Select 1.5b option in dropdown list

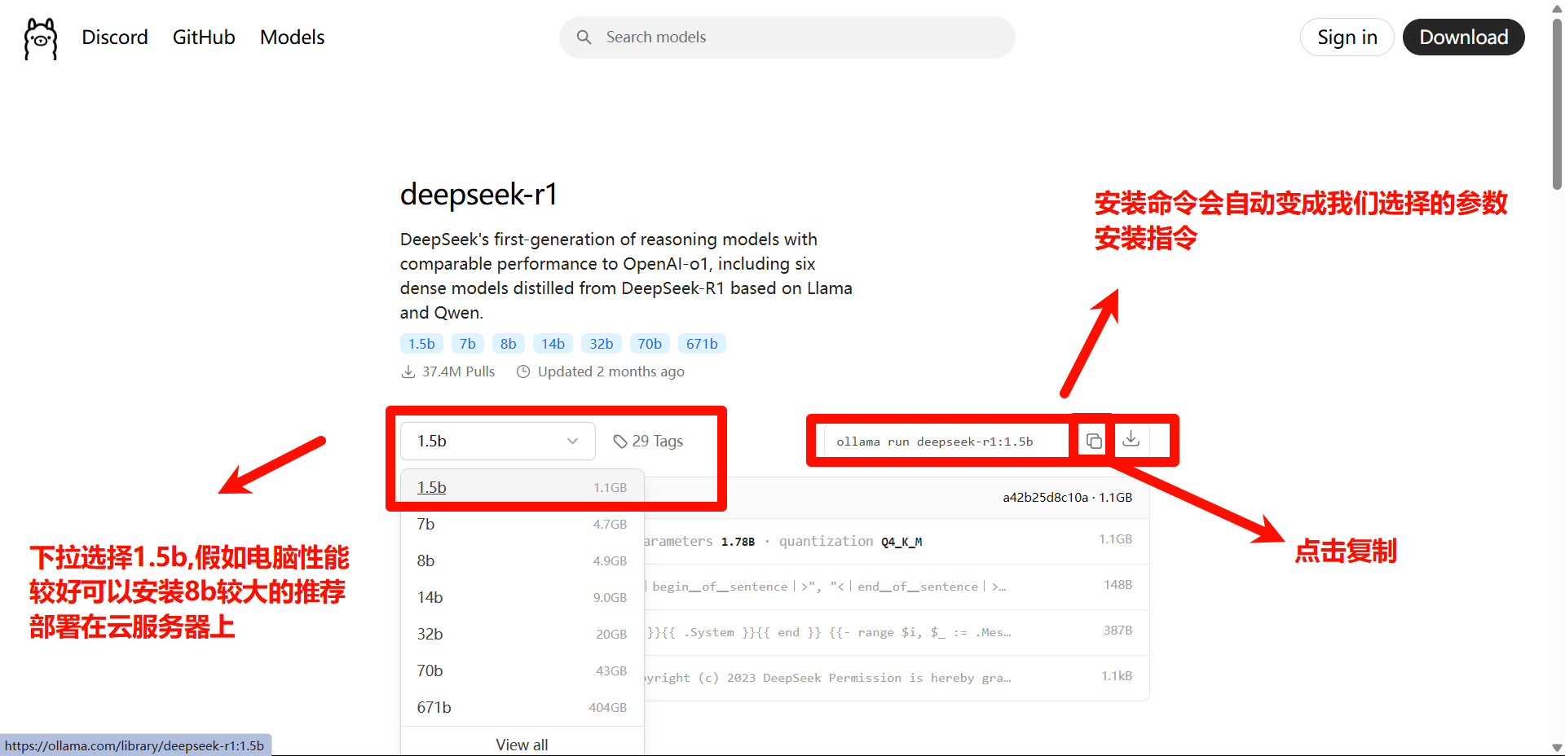pos(522,487)
